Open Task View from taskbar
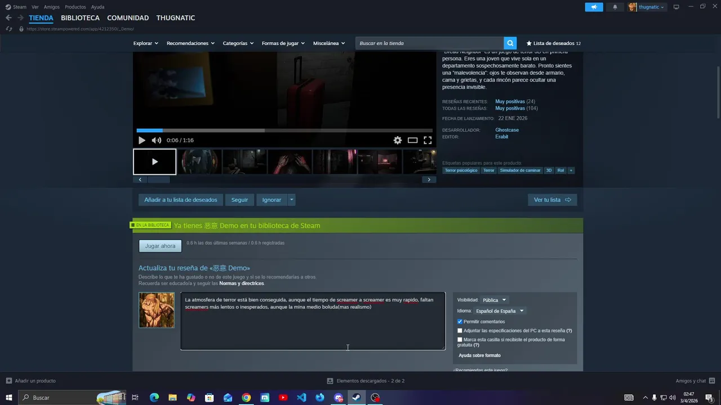 coord(135,398)
